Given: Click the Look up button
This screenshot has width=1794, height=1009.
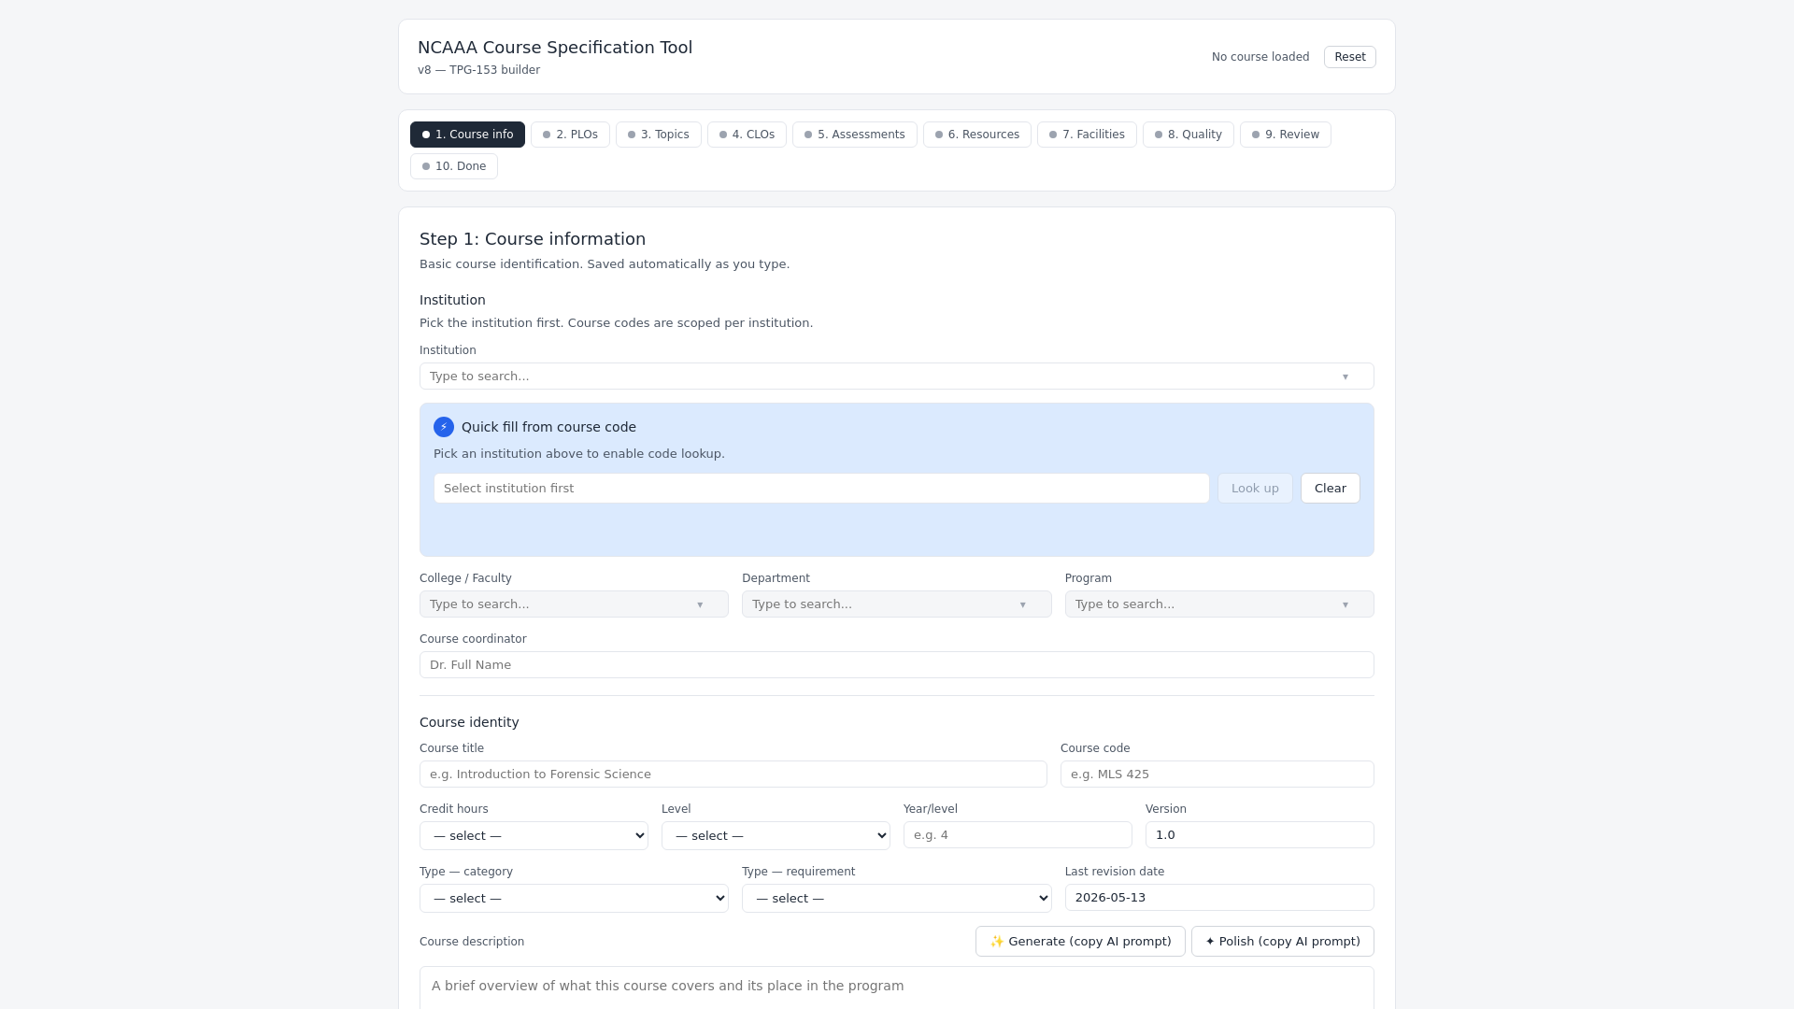Looking at the screenshot, I should (1255, 489).
